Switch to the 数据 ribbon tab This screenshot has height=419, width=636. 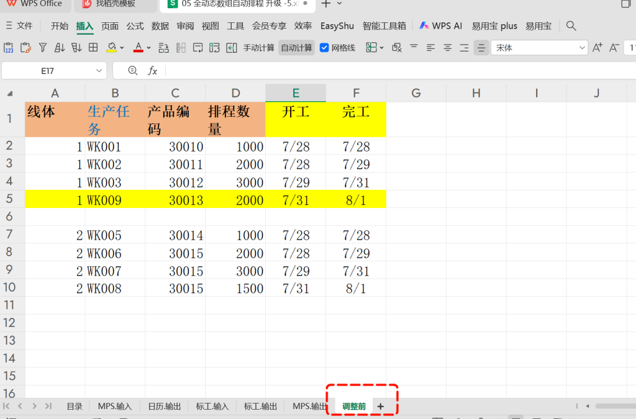[160, 26]
